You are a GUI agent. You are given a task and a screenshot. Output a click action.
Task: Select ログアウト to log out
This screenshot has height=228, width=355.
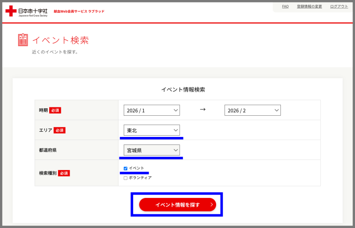tap(339, 7)
